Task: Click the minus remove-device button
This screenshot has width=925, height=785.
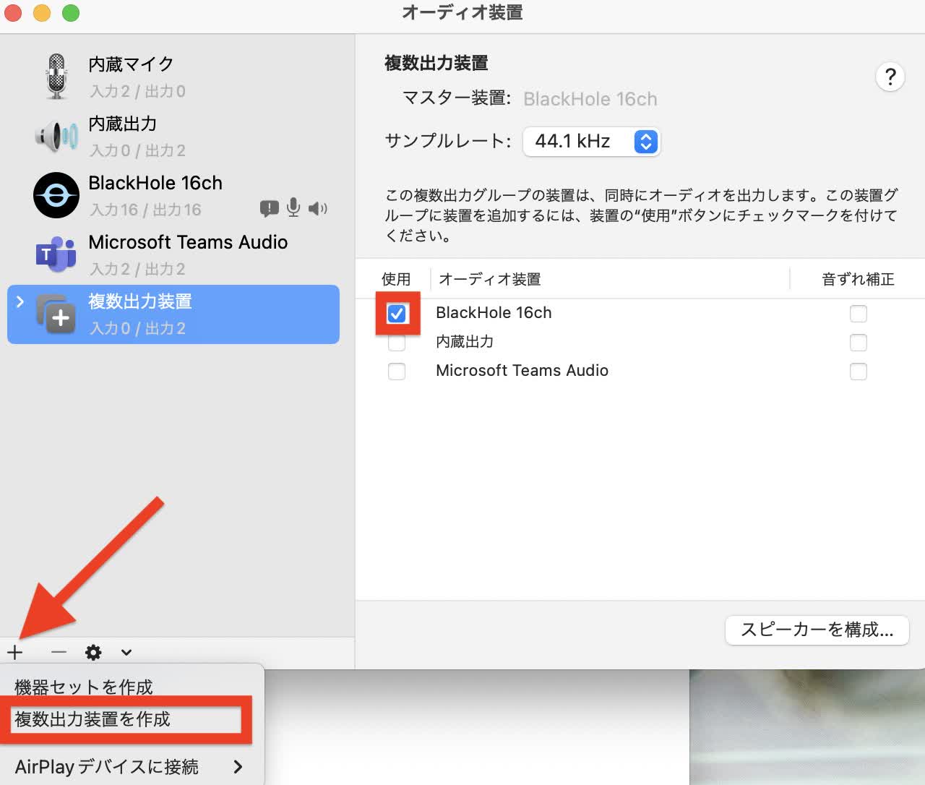Action: (x=59, y=652)
